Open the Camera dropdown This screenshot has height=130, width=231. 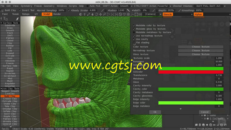coord(161,14)
